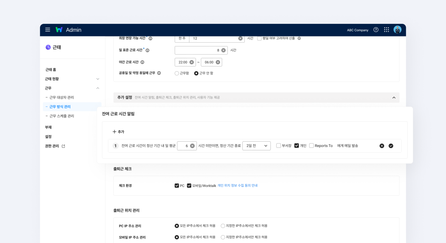This screenshot has width=446, height=243.
Task: Click the + 추가 button to add alert
Action: click(x=118, y=132)
